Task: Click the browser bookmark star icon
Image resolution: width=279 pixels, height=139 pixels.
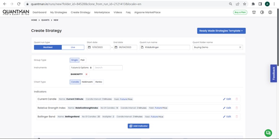Action: 244,4
